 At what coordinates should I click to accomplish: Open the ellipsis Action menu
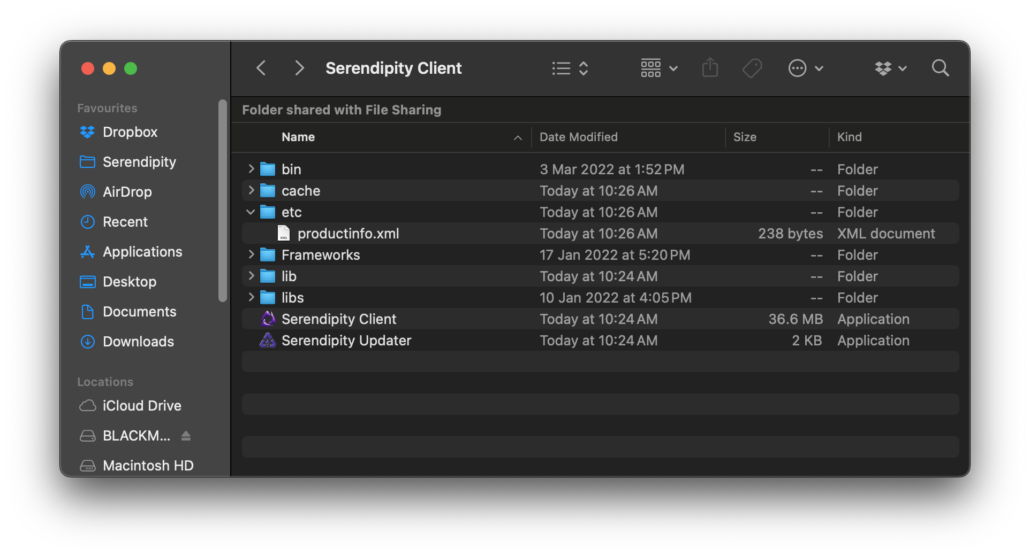(x=806, y=68)
